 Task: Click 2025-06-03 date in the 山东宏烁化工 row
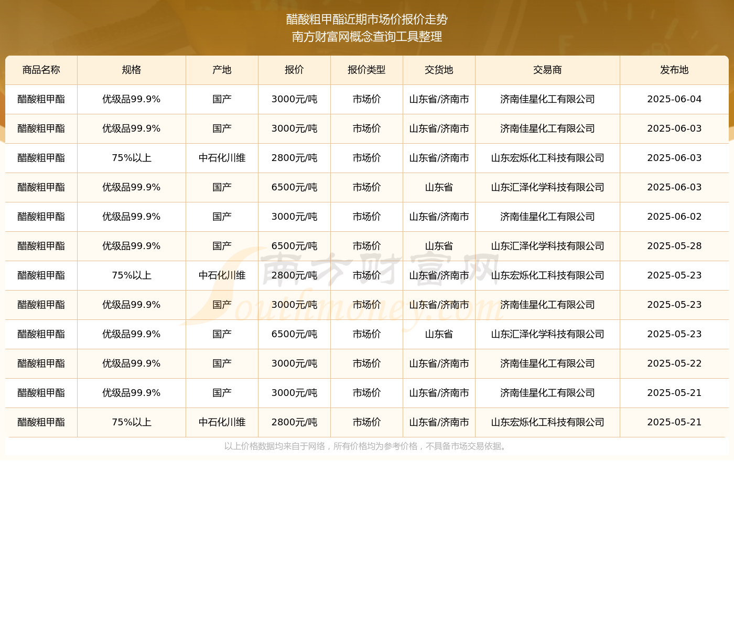pos(675,158)
